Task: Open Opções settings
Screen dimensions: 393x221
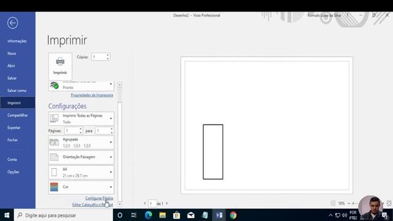Action: click(14, 172)
